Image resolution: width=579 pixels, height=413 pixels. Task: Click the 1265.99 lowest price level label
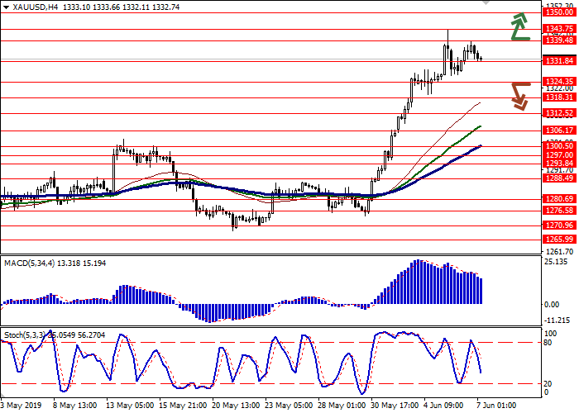[559, 240]
